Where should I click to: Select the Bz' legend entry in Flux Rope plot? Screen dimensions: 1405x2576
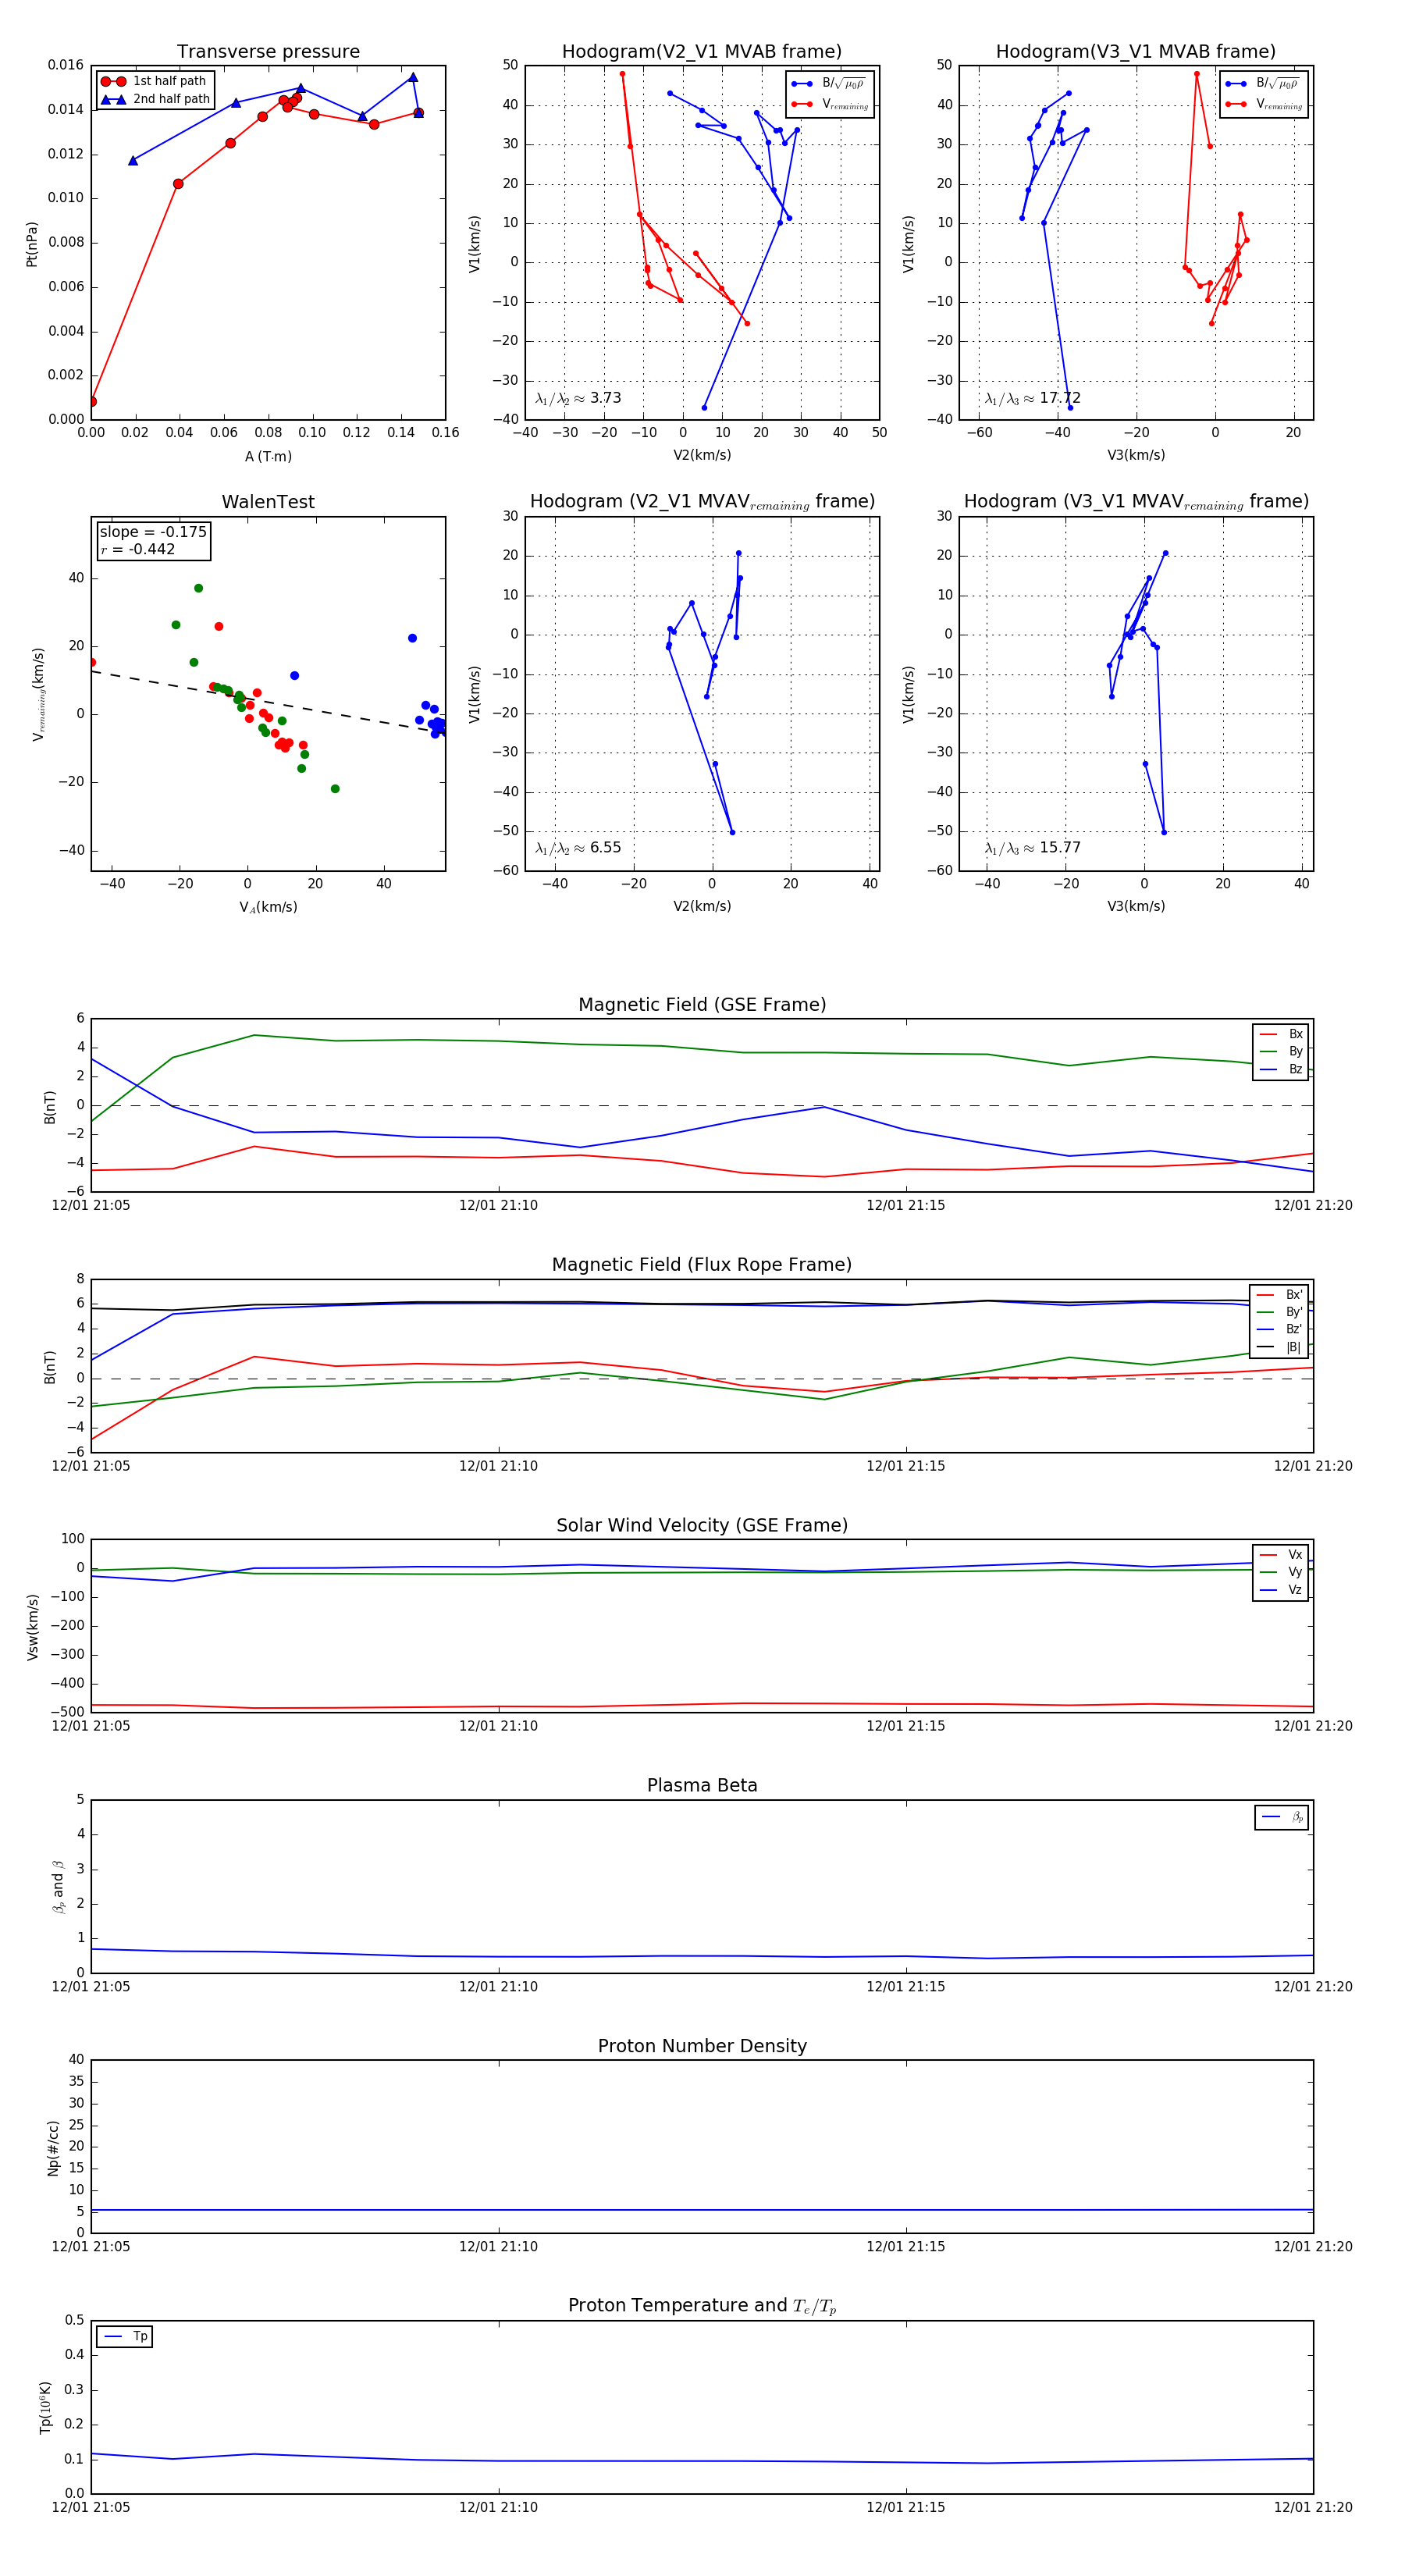tap(1279, 1330)
